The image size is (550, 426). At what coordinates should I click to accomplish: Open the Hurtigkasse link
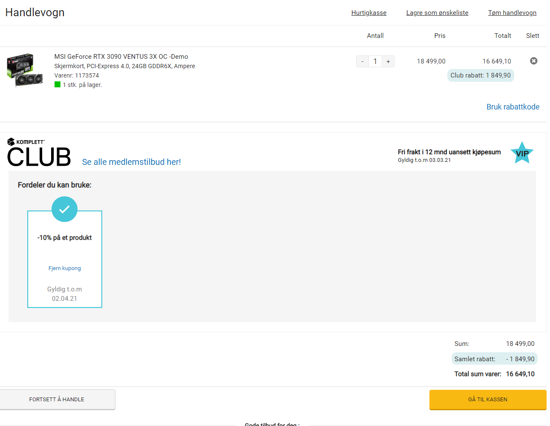[369, 13]
